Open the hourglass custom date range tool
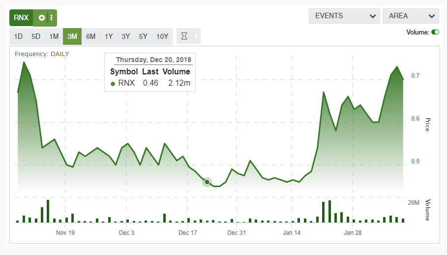Screen dimensions: 447x255 click(184, 36)
